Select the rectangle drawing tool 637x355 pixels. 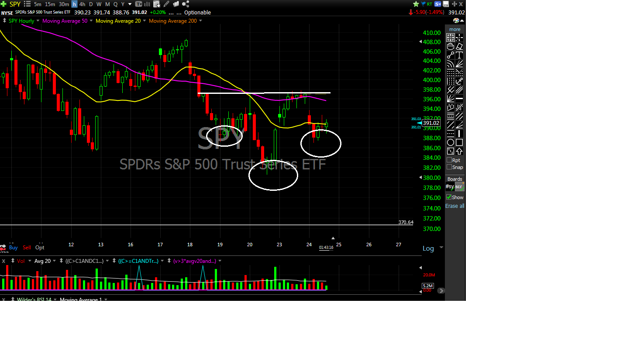coord(459,142)
